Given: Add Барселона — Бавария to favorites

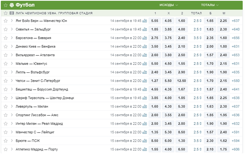Looking at the screenshot, I should [x=5, y=38].
